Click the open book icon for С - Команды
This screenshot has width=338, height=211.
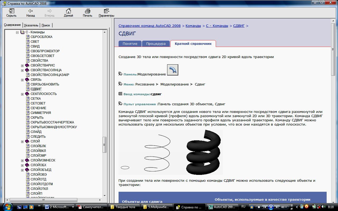[22, 32]
